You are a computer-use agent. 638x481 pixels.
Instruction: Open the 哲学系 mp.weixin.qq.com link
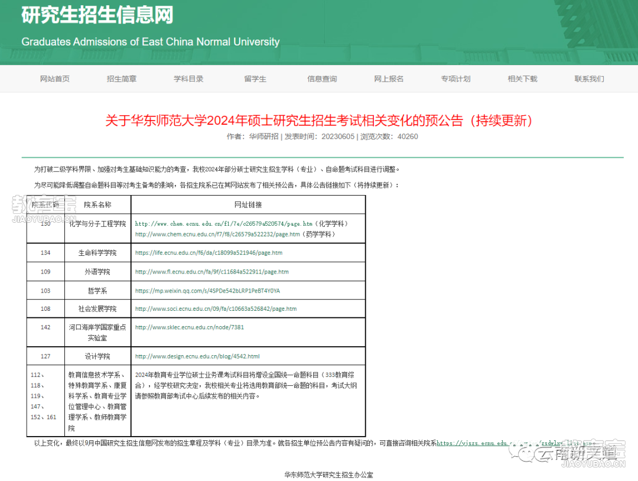(x=207, y=291)
